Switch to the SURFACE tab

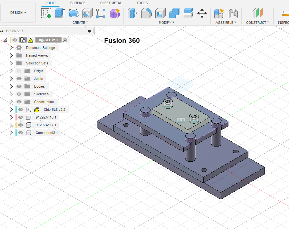pyautogui.click(x=78, y=3)
